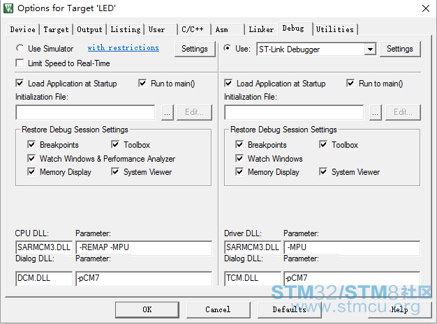Switch to the Listing tab

126,29
